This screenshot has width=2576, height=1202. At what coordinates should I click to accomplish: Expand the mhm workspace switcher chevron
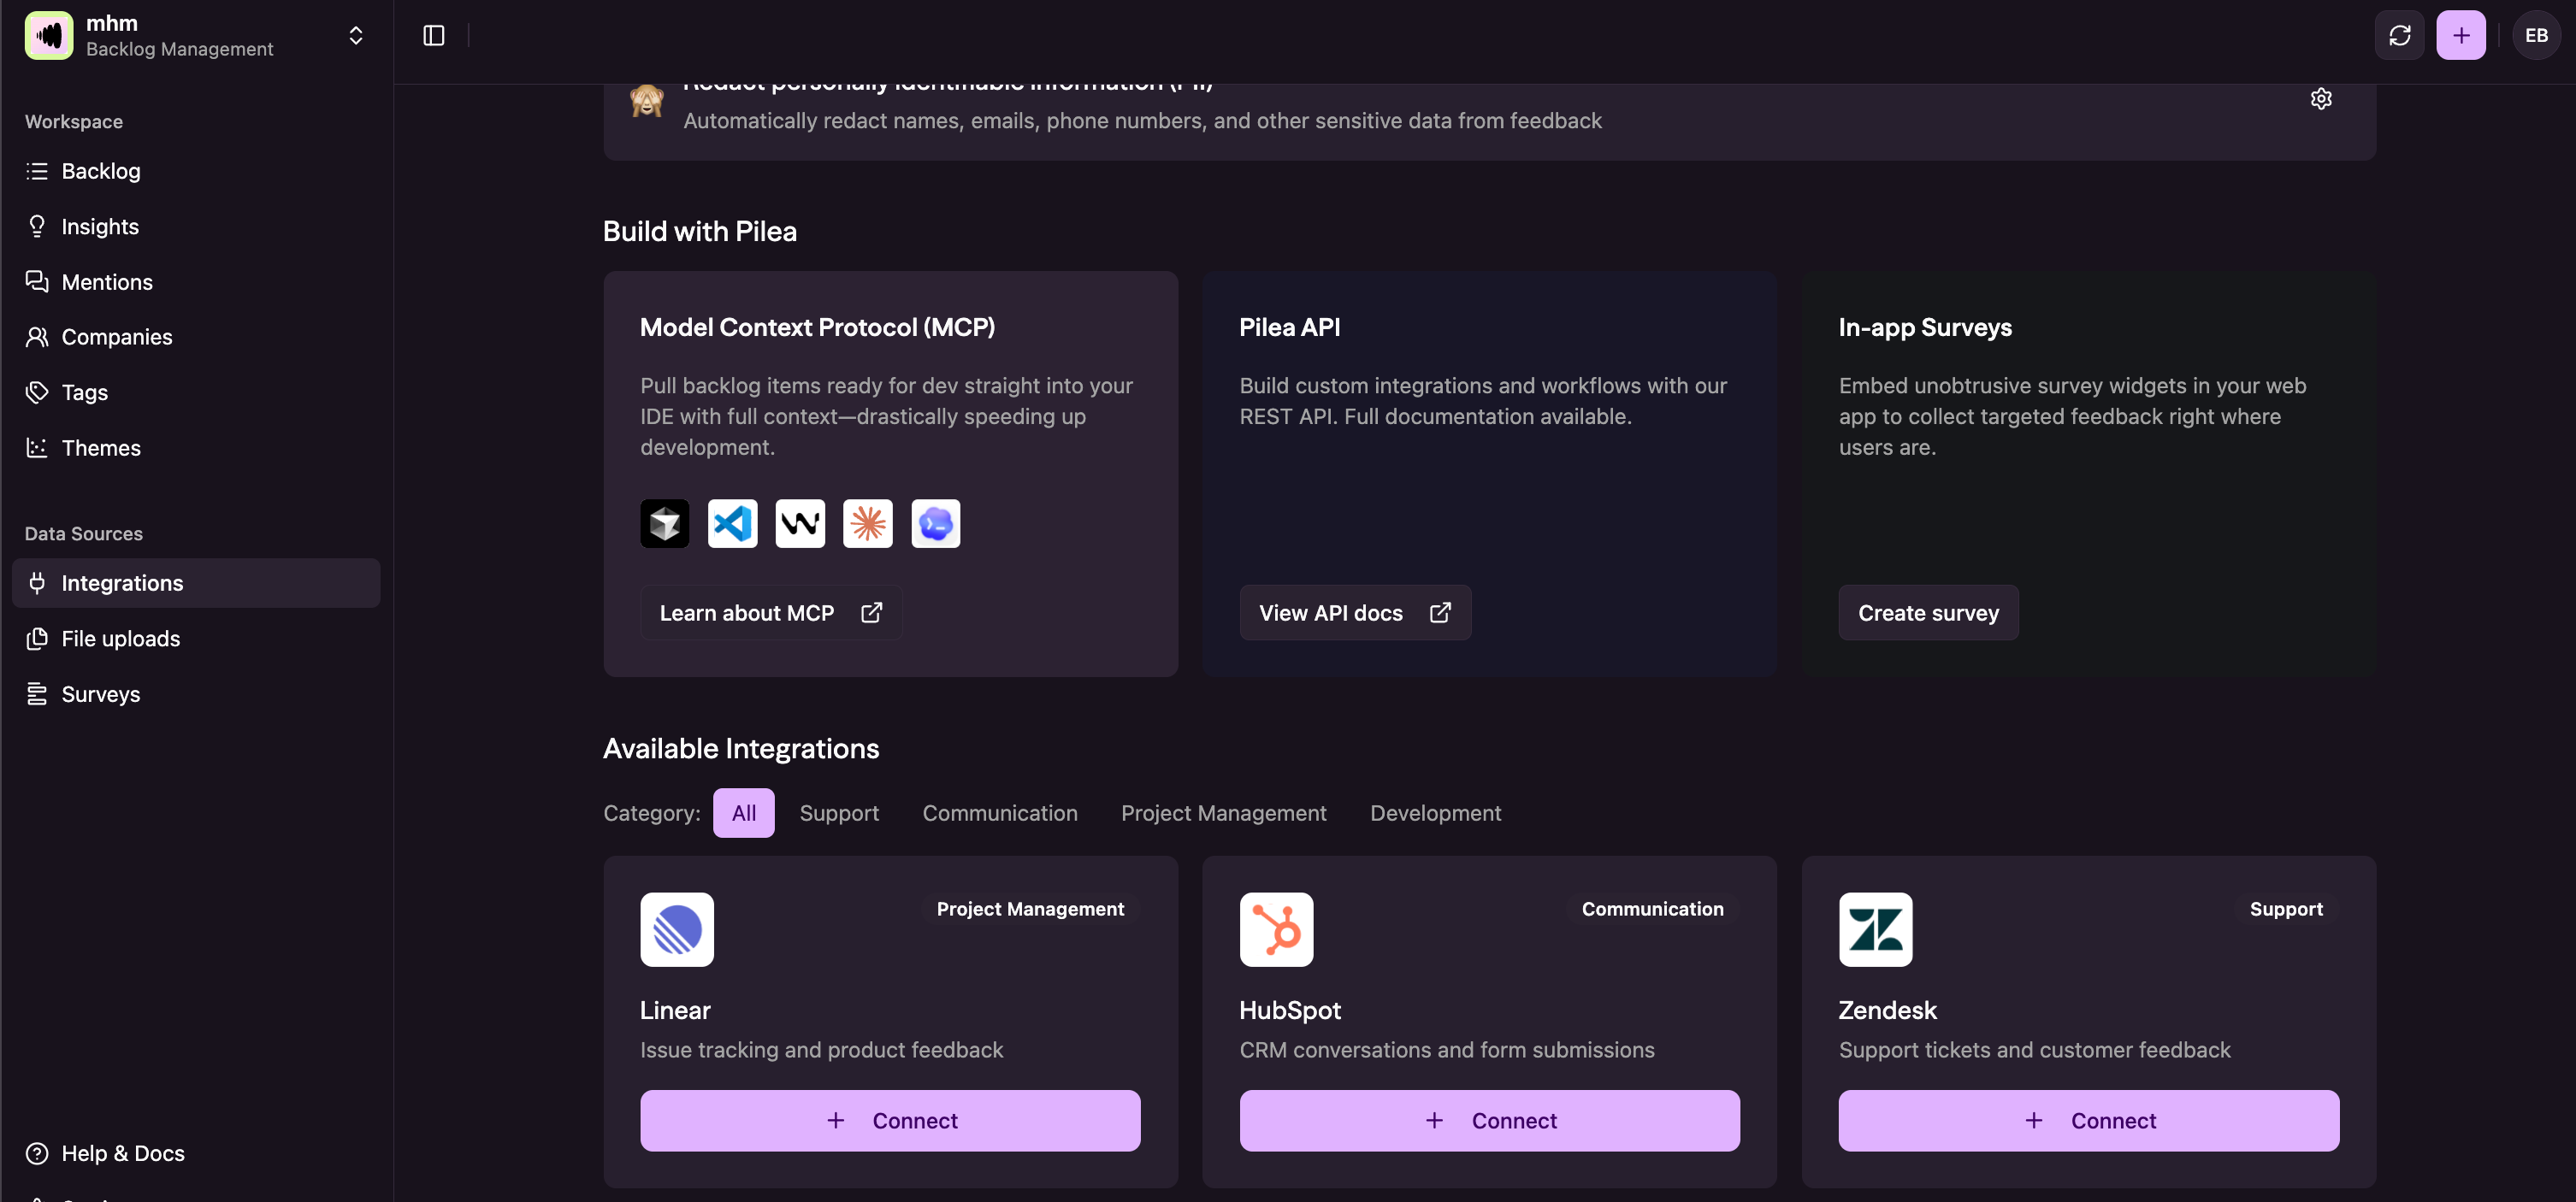pyautogui.click(x=356, y=36)
